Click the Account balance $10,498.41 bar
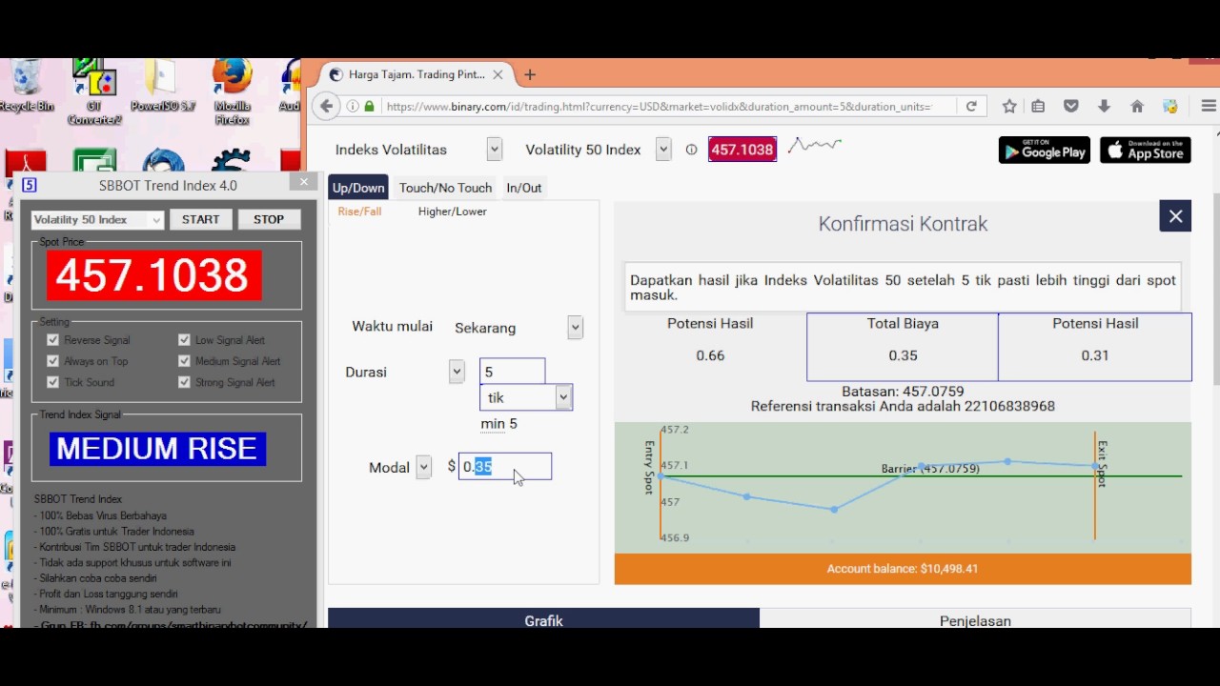The image size is (1220, 686). point(903,569)
